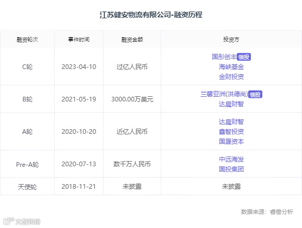Select the 投资方 column header
The image size is (302, 228).
[x=231, y=40]
